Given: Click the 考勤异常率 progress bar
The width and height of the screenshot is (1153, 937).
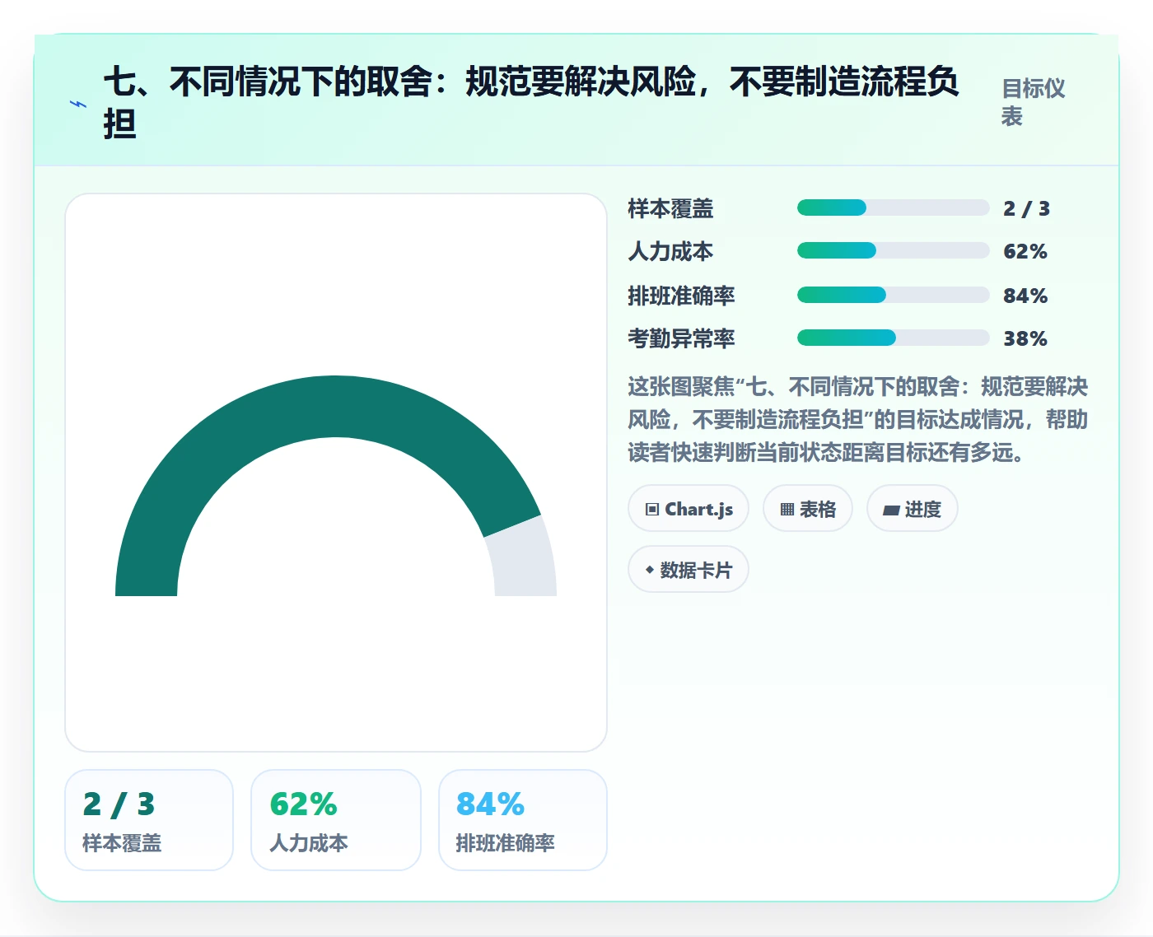Looking at the screenshot, I should click(x=893, y=338).
